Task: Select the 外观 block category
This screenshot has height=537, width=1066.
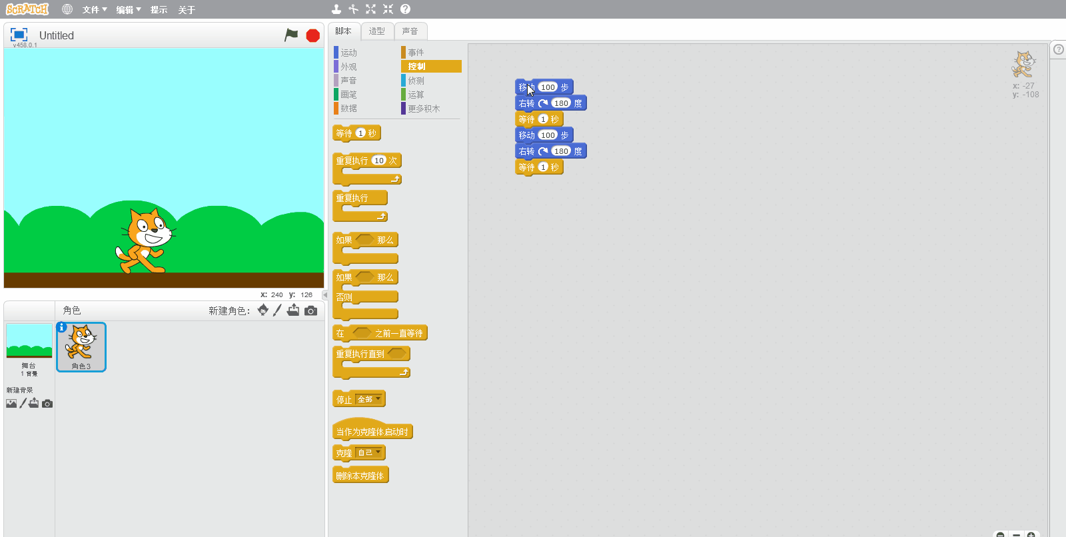Action: coord(348,67)
